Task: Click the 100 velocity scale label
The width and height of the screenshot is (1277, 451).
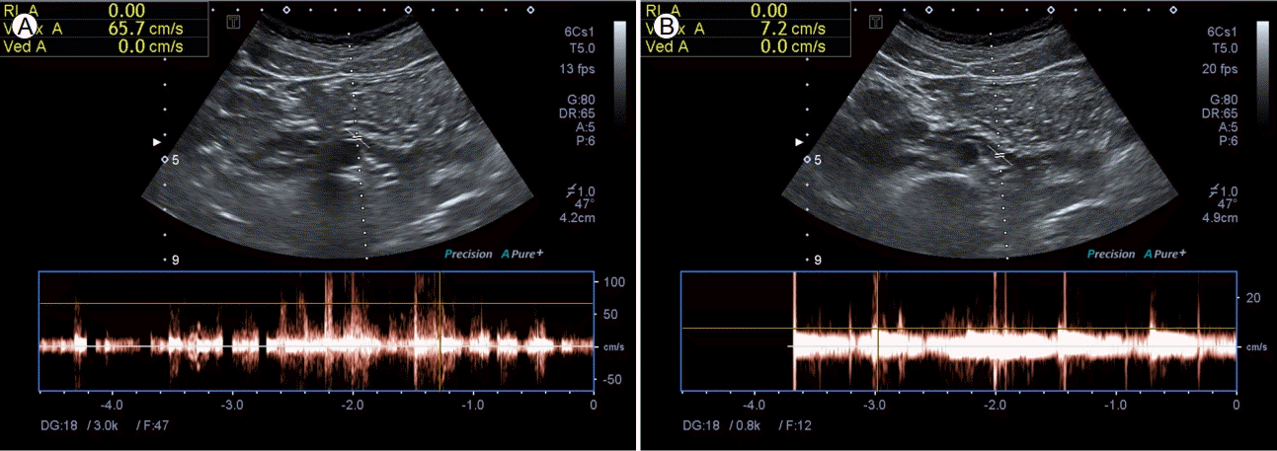Action: (614, 282)
